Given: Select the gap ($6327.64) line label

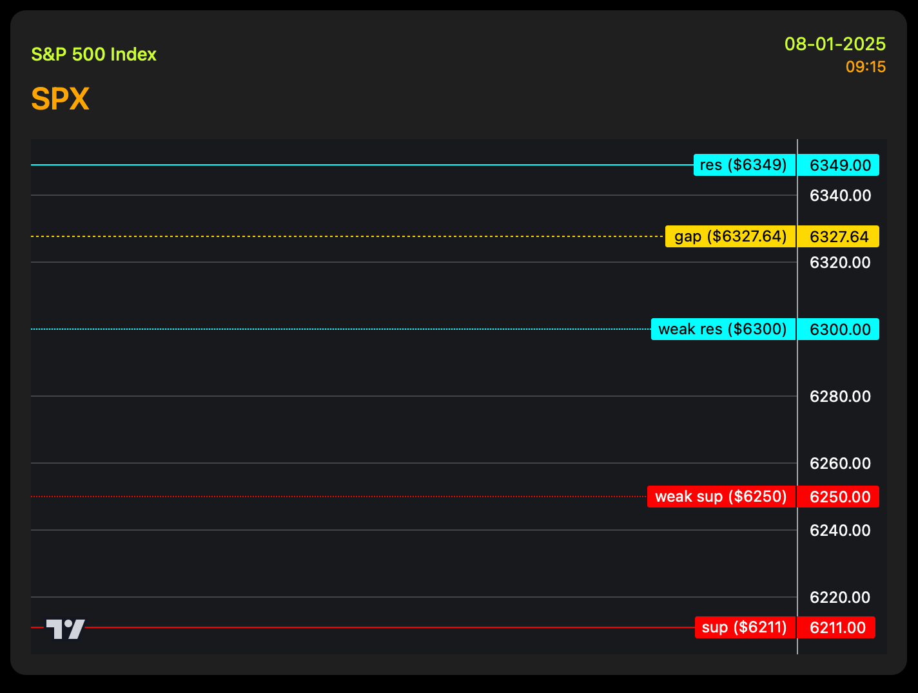Looking at the screenshot, I should coord(730,237).
